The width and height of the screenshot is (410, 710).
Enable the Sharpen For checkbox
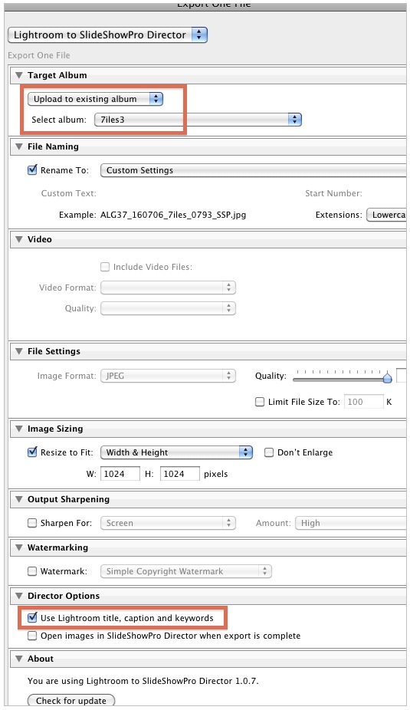click(x=32, y=523)
